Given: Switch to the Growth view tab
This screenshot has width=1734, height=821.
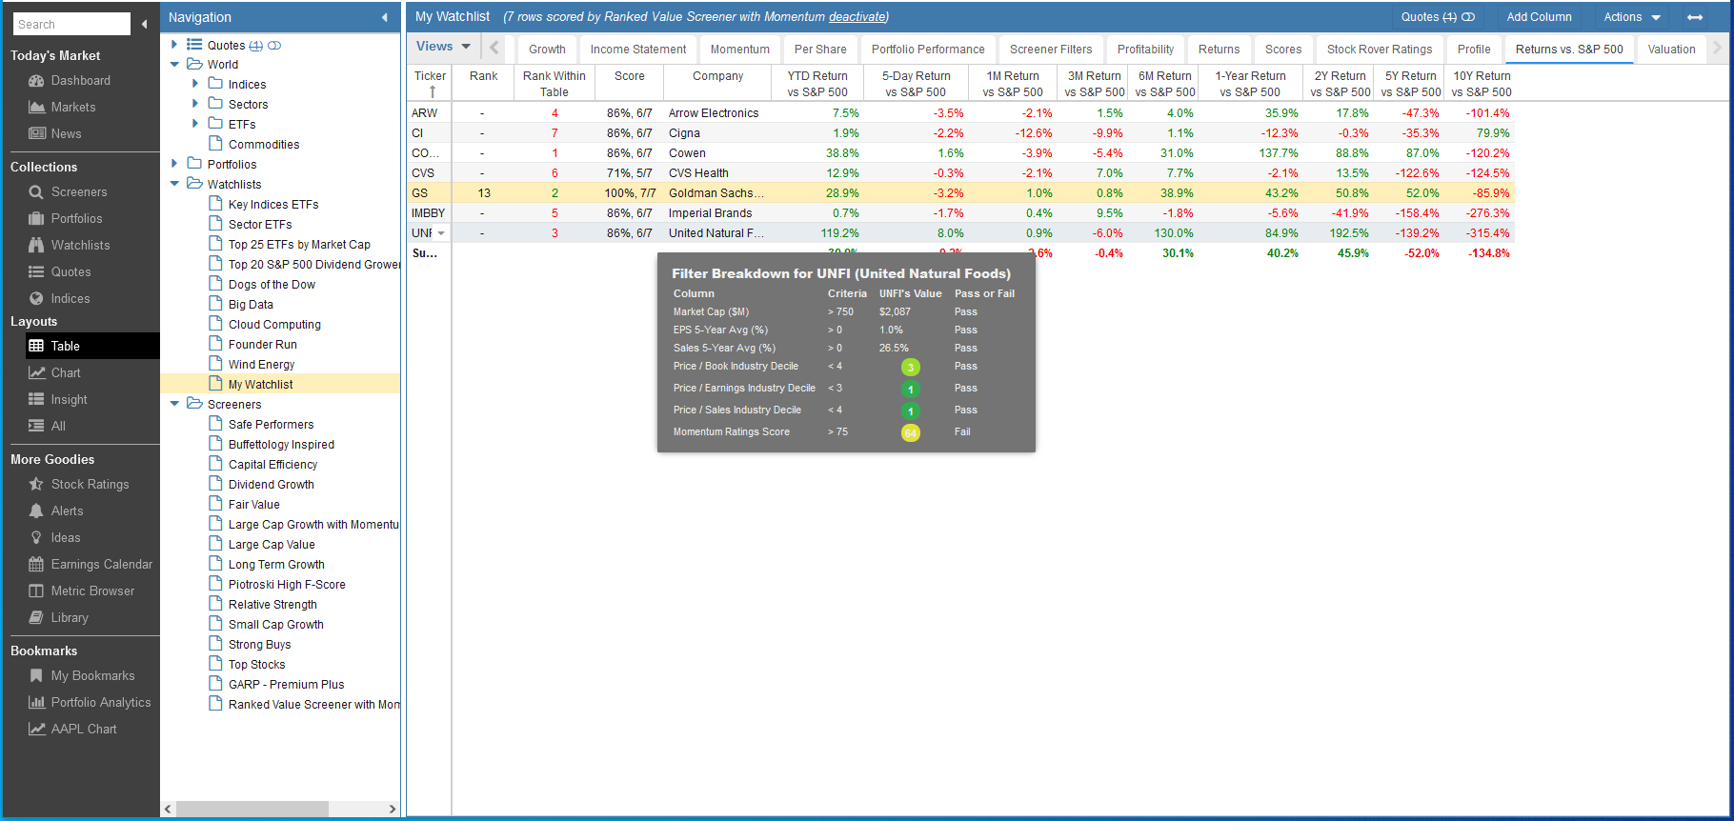Looking at the screenshot, I should coord(547,50).
